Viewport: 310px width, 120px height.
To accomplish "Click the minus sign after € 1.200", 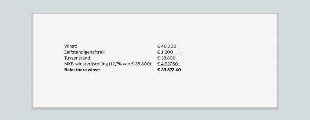I will [180, 52].
